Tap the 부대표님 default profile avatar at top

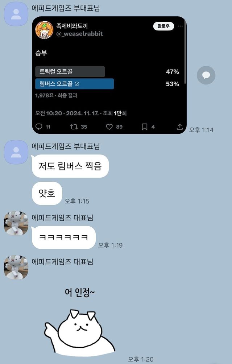click(x=16, y=14)
